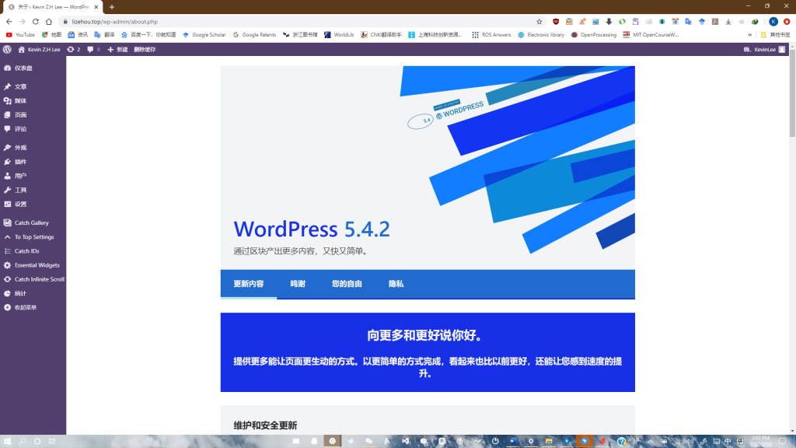Click 新建 to create new content

117,49
